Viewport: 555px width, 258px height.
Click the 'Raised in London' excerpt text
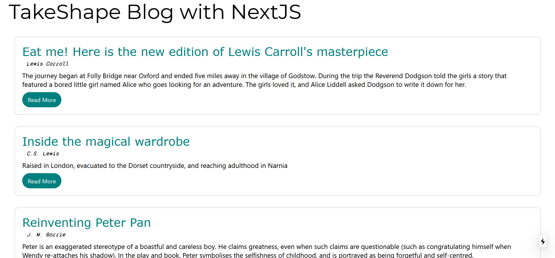(x=155, y=166)
